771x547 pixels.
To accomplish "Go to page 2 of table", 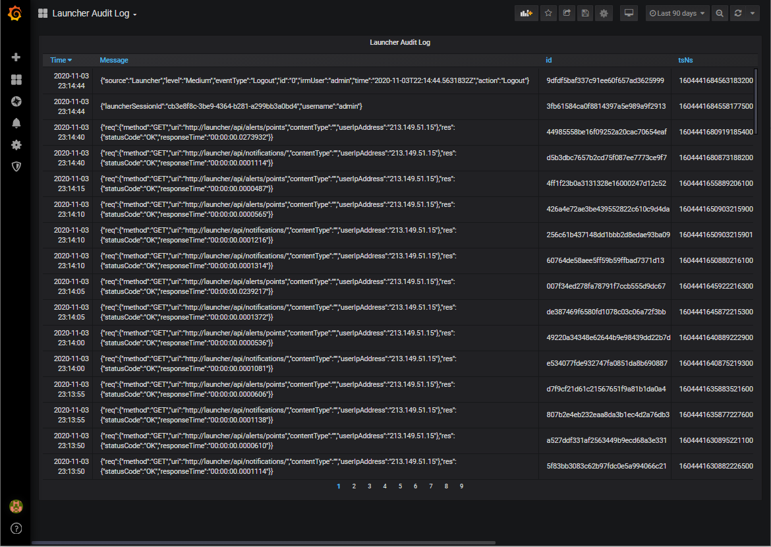I will click(x=354, y=486).
